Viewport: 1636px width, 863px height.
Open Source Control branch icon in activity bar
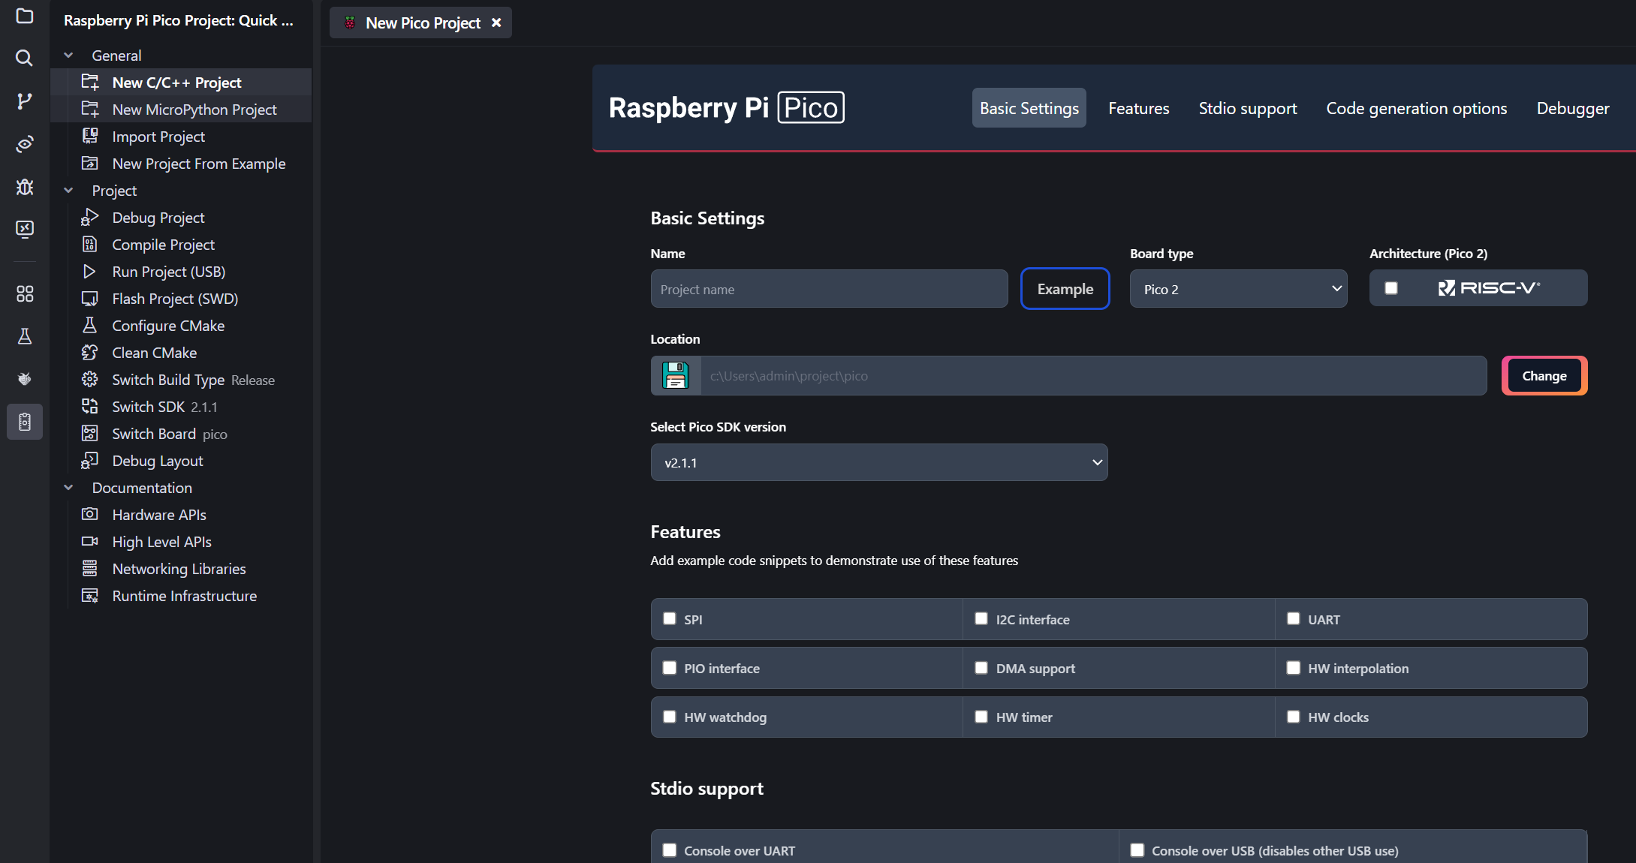click(x=25, y=101)
